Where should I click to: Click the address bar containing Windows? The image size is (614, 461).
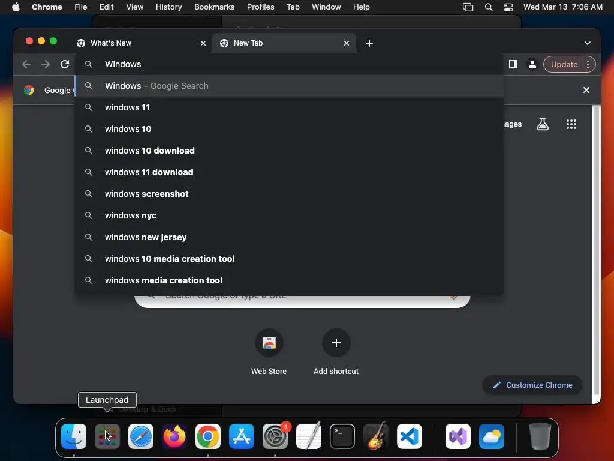click(289, 64)
